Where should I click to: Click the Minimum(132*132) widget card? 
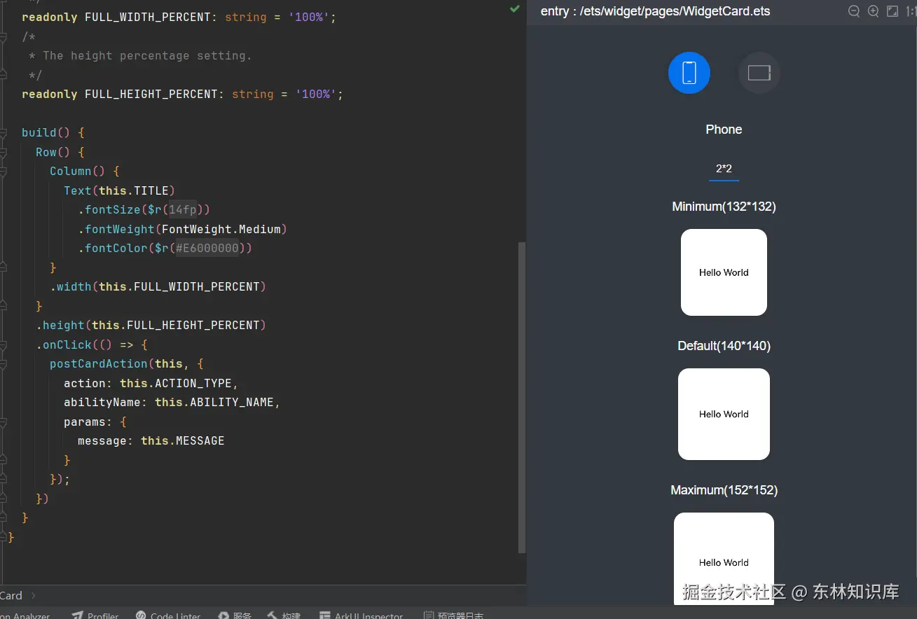(x=724, y=272)
